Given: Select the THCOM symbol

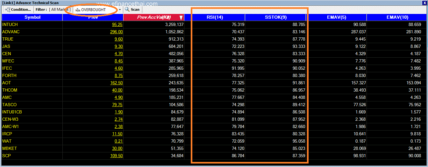Looking at the screenshot, I should tap(10, 90).
